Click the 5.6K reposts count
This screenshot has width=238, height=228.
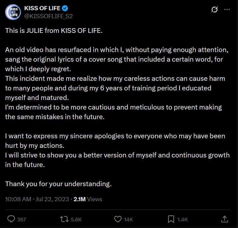pos(76,219)
